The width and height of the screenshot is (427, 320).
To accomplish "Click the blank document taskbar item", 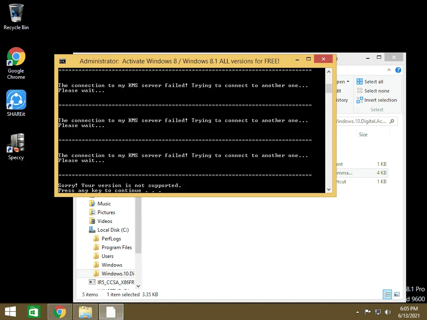I will coord(111,312).
